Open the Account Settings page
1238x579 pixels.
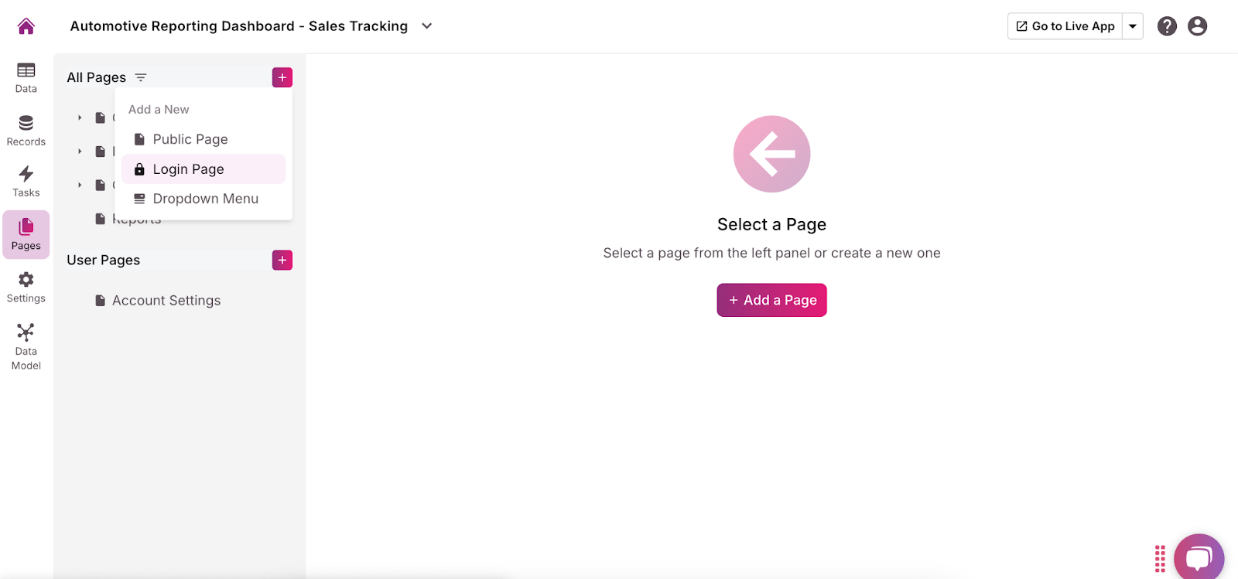tap(166, 301)
